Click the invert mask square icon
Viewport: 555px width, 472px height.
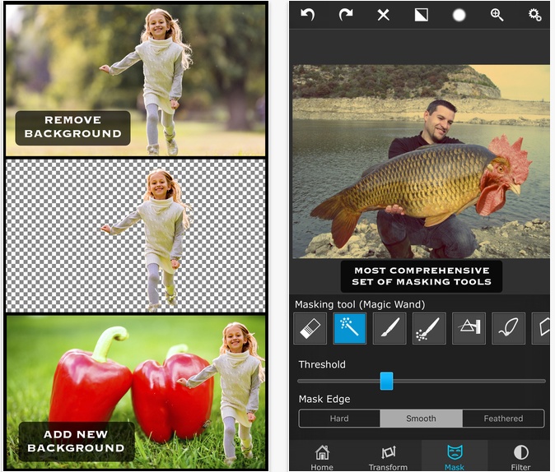click(421, 15)
